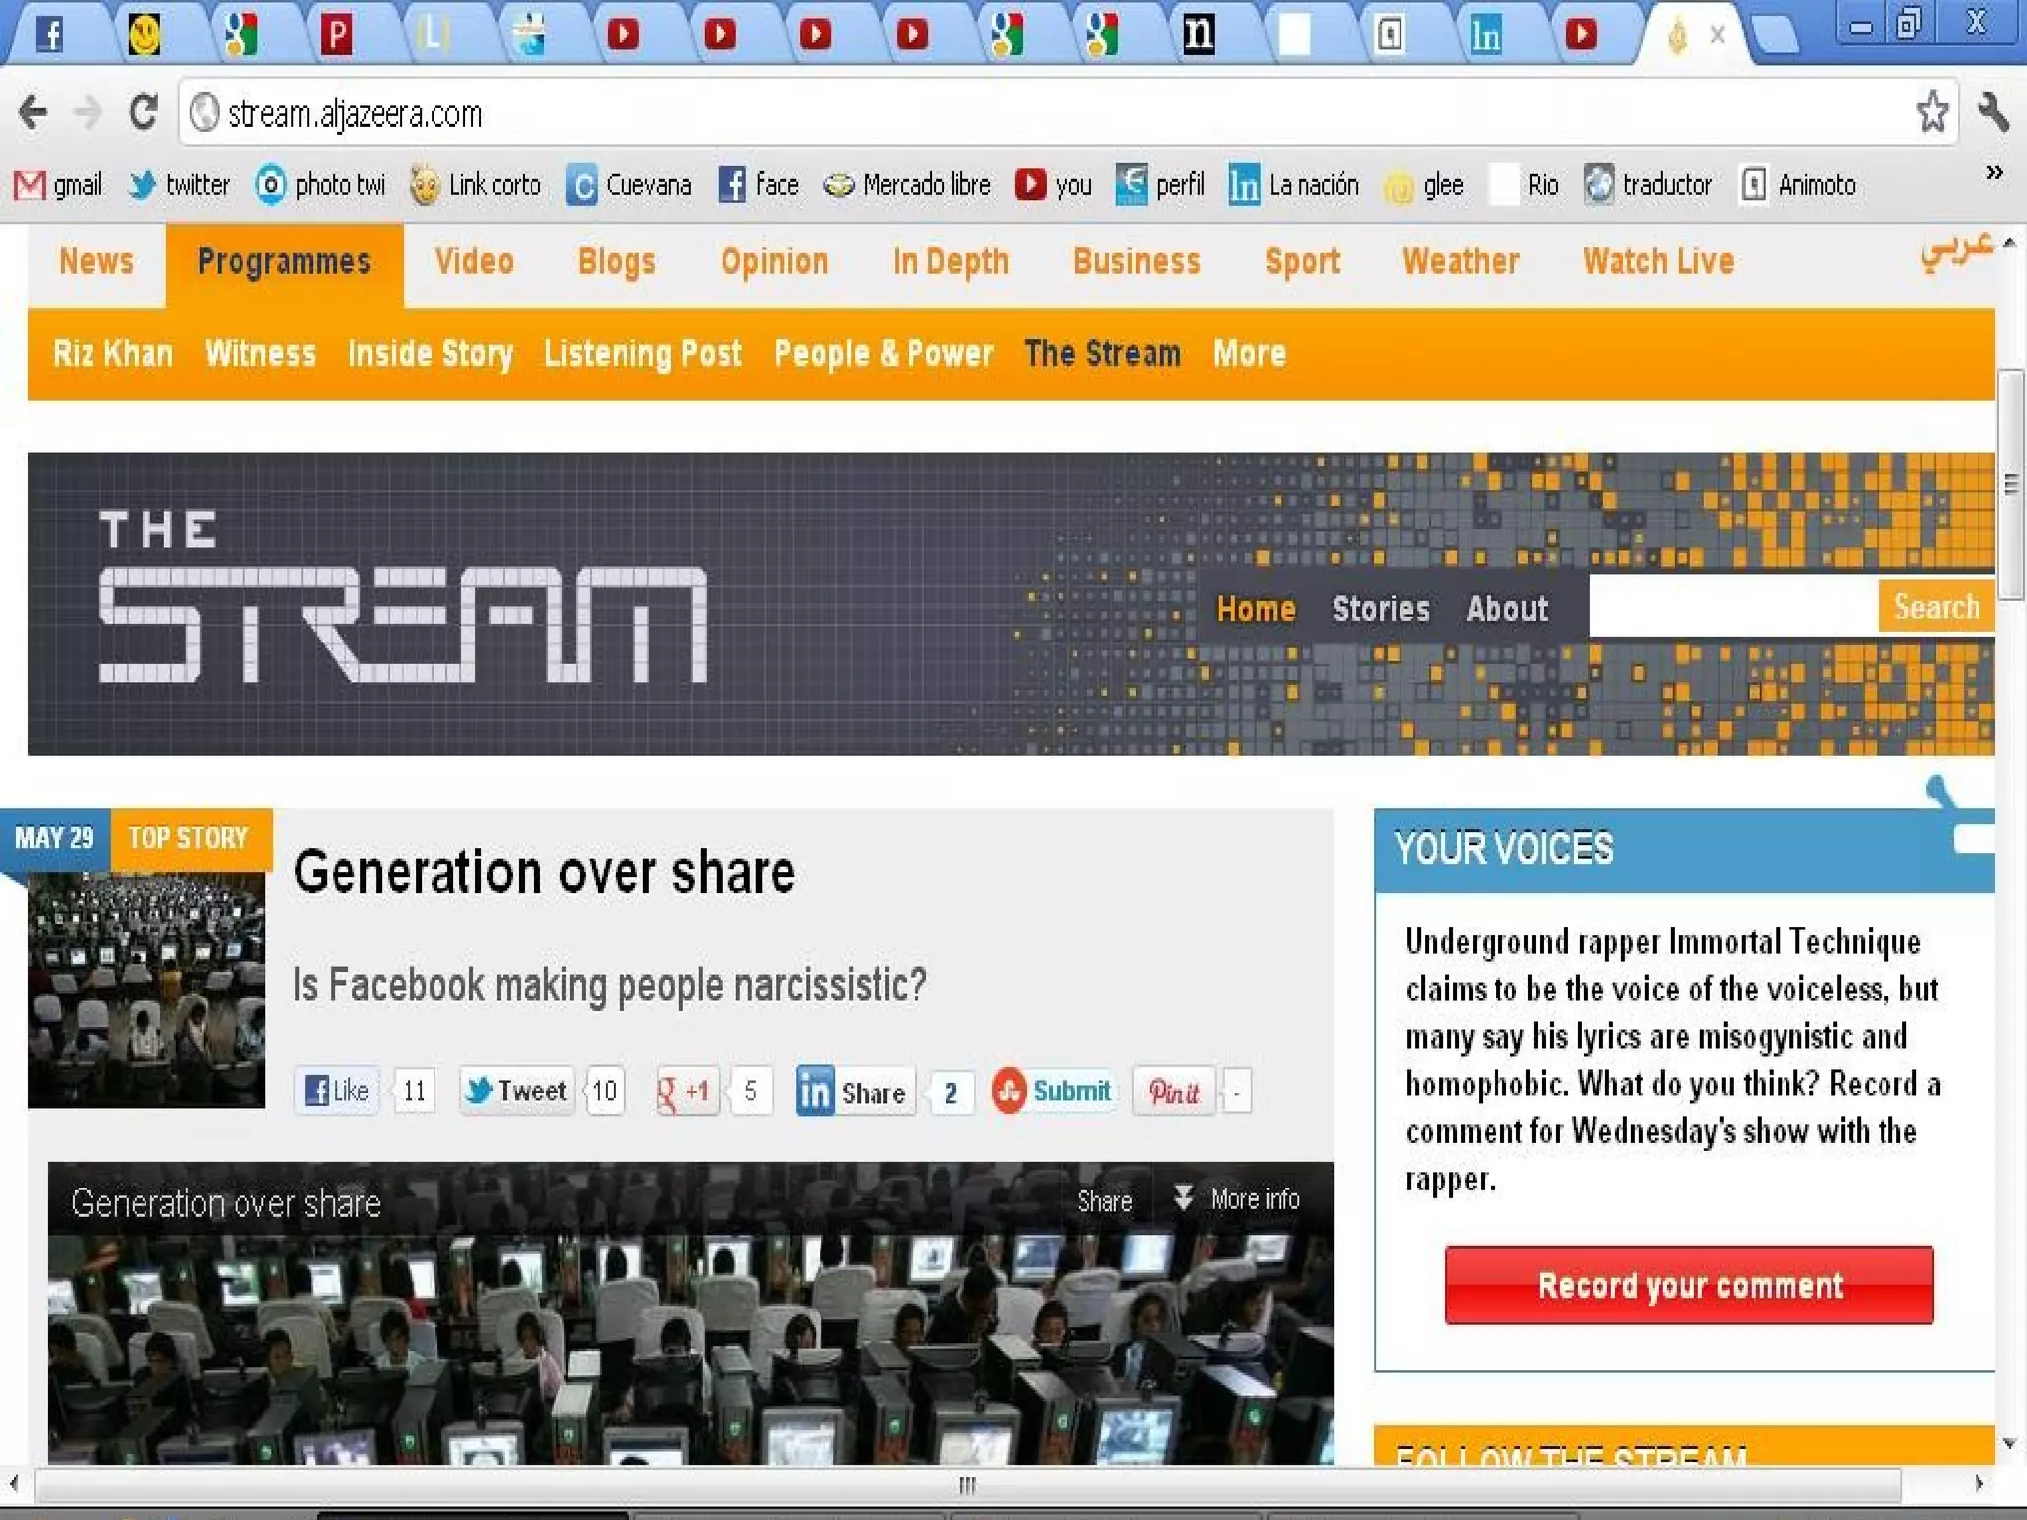Open the Listening Post programme
Screen dimensions: 2027x1520
tap(643, 354)
